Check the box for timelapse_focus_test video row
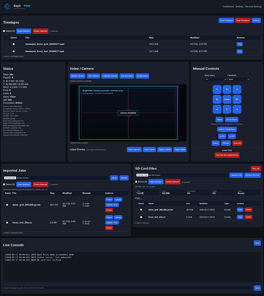The height and width of the screenshot is (296, 264). pos(14,52)
